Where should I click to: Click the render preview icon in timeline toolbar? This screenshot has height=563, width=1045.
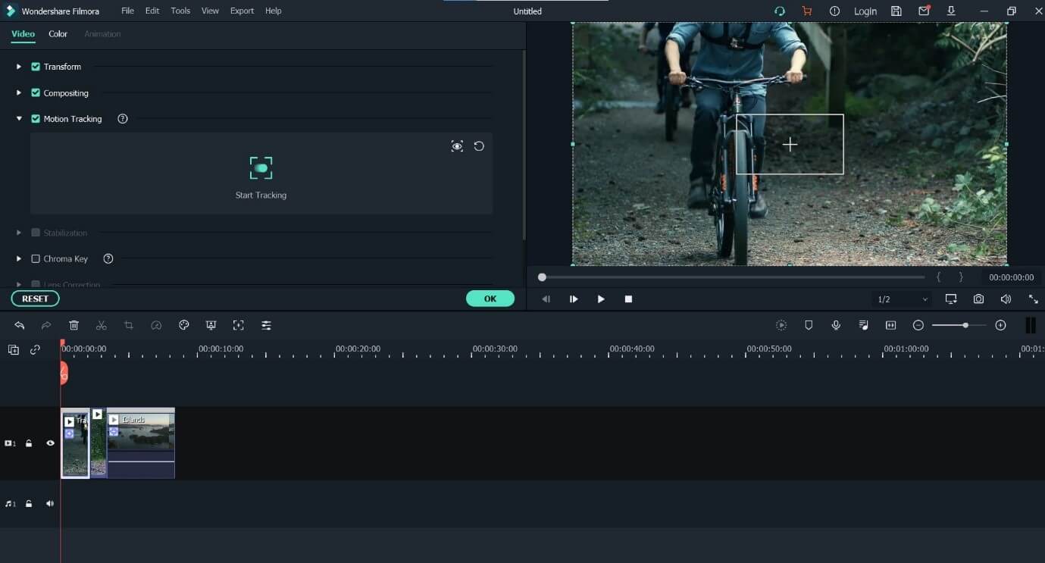781,325
